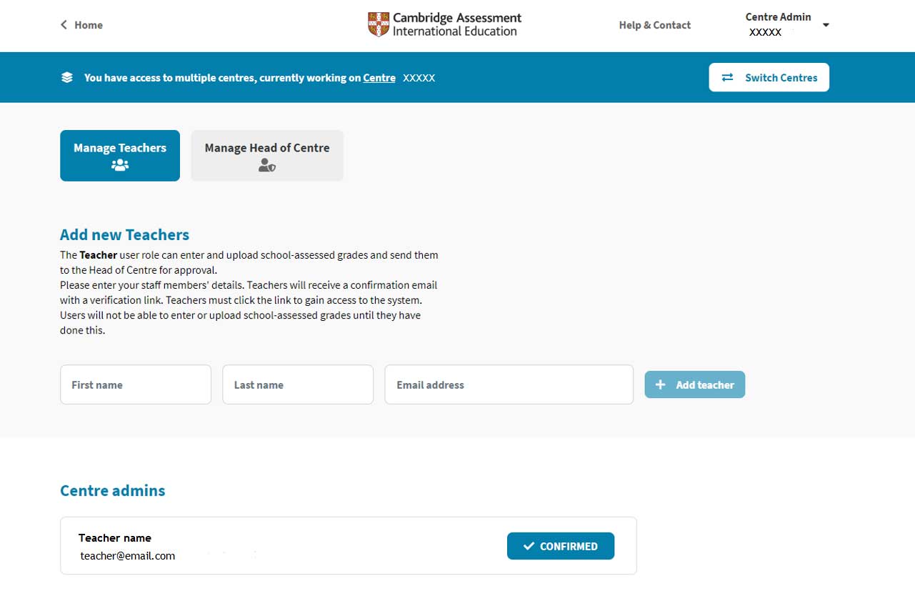
Task: Follow the underlined Centre link in the banner
Action: coord(379,78)
